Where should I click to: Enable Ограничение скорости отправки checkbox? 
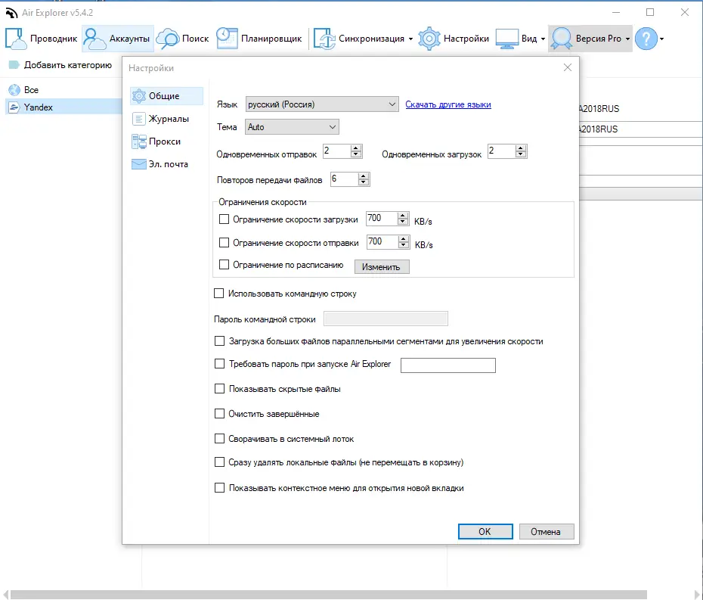point(224,243)
